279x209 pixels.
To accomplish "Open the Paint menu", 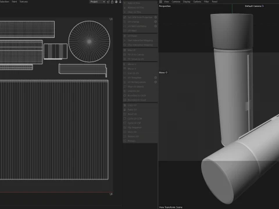I will point(15,2).
